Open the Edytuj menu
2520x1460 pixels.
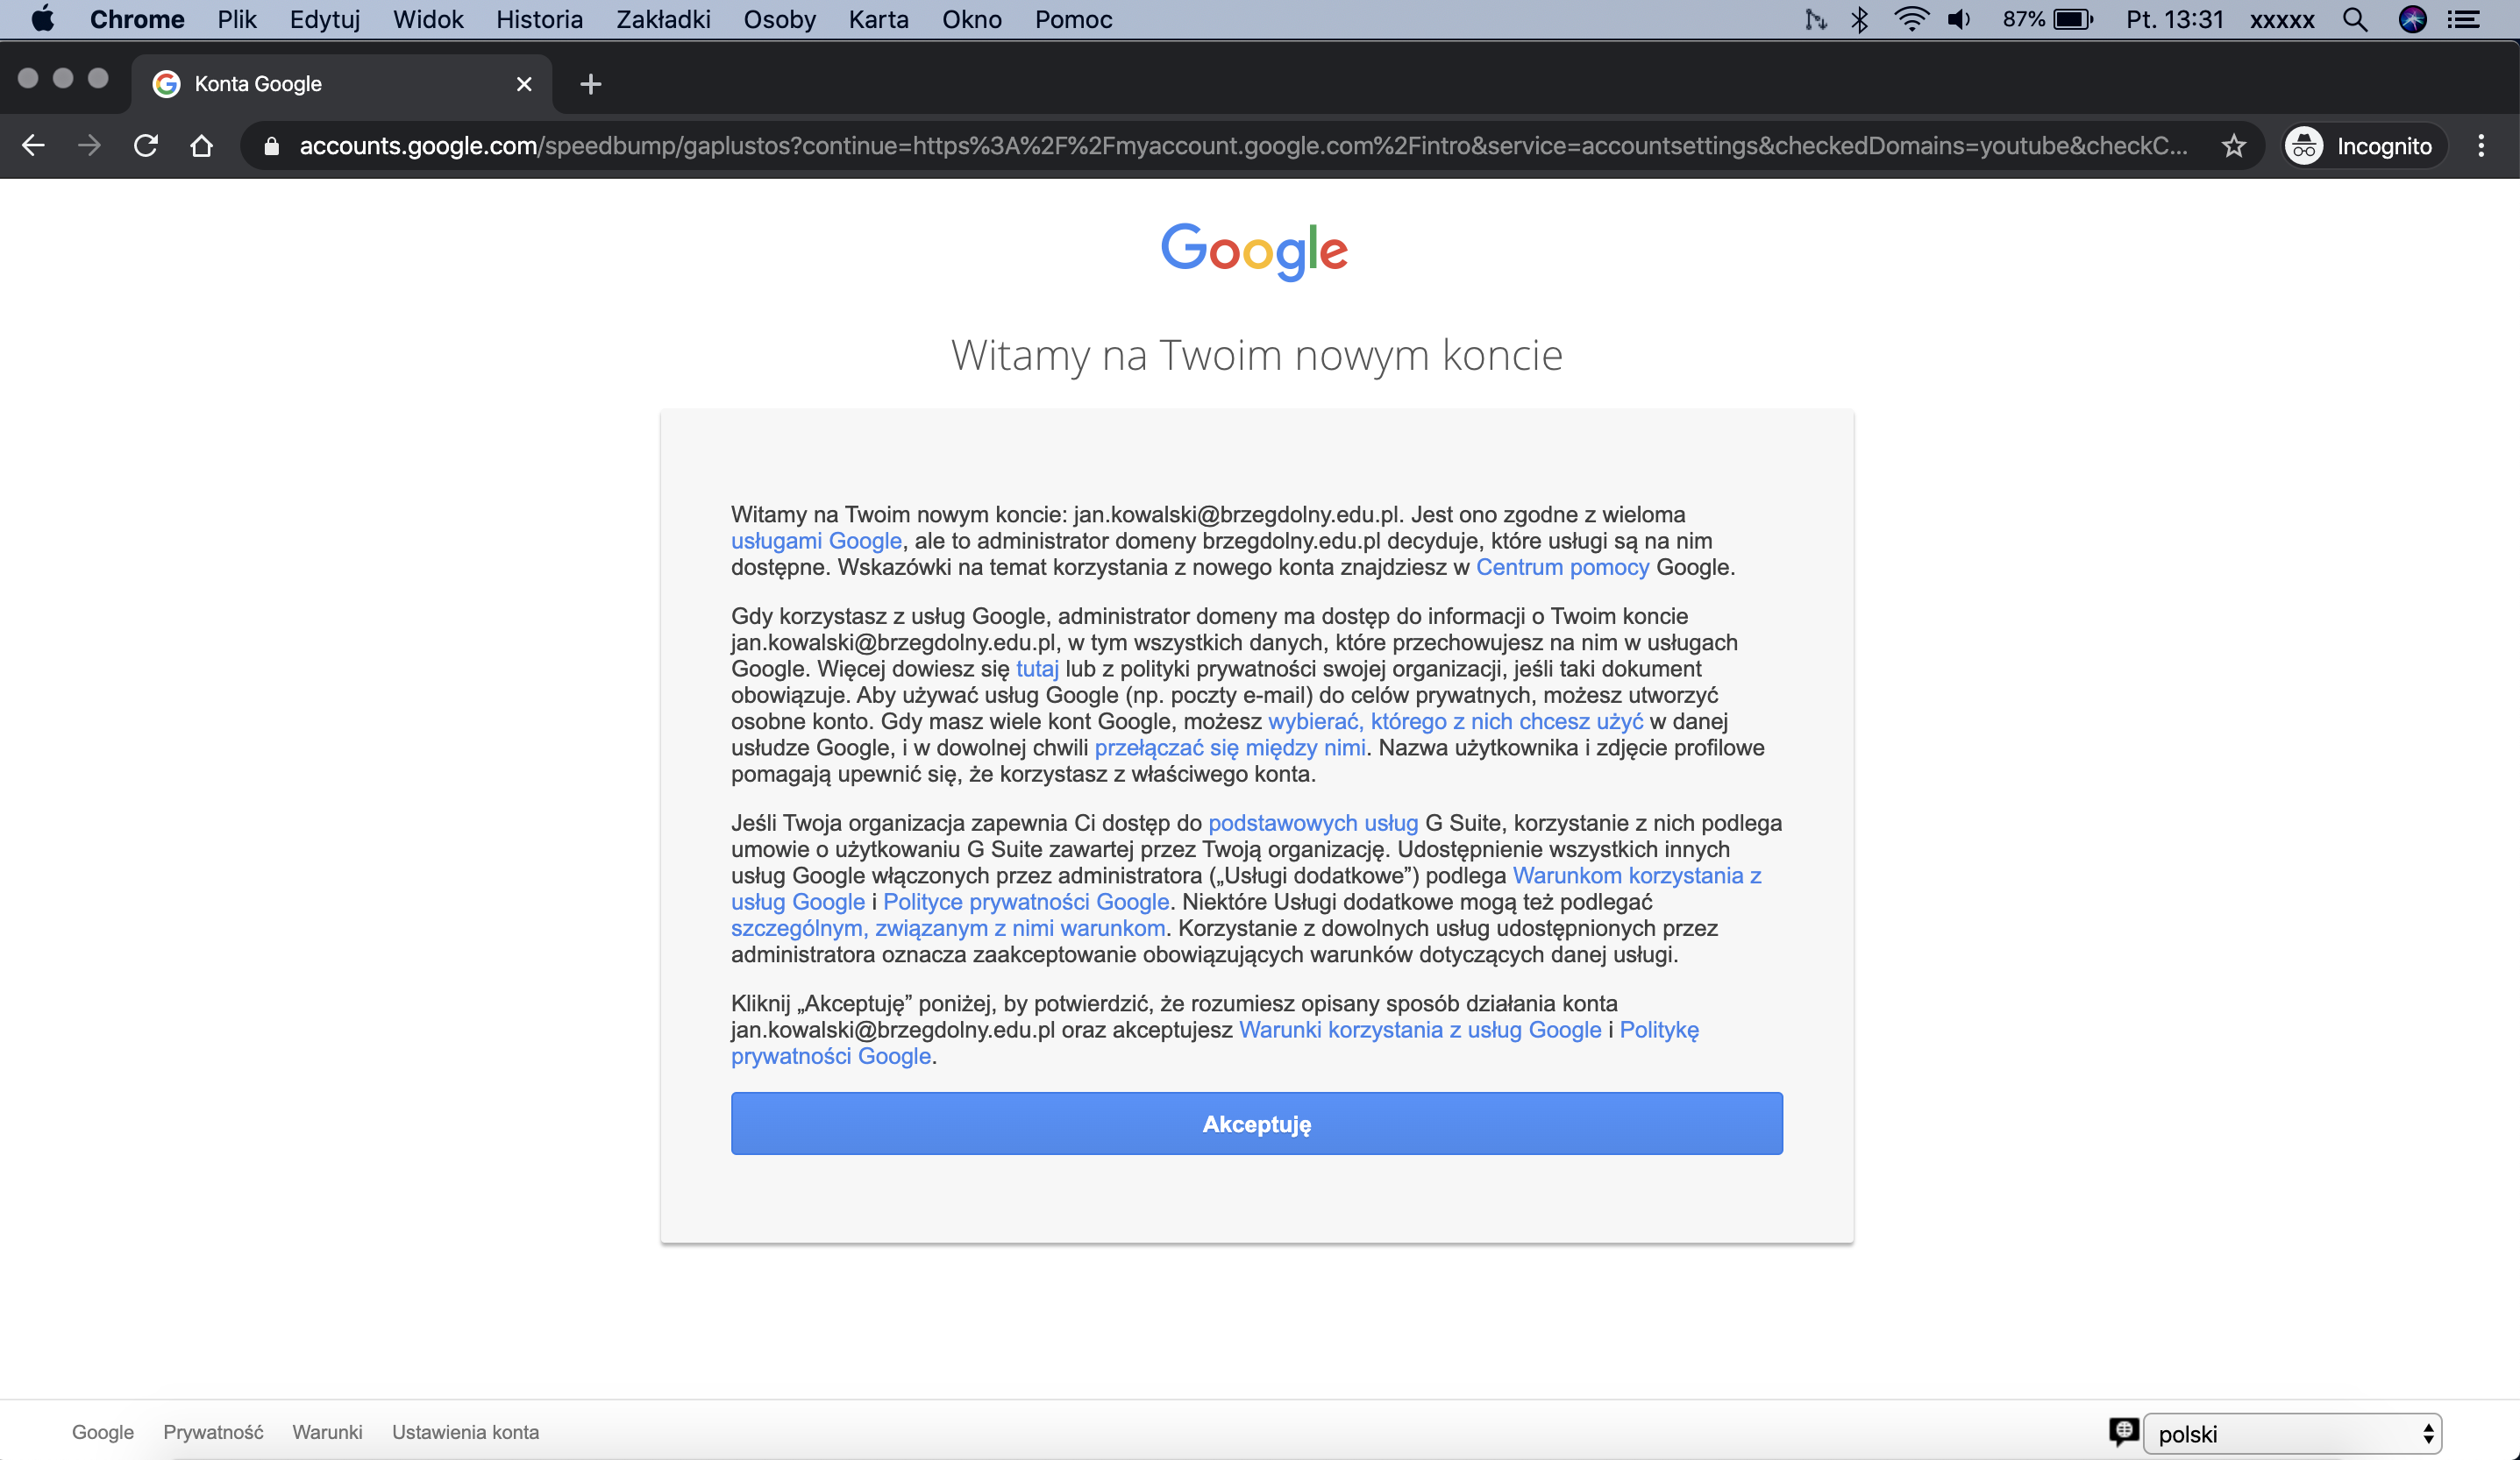coord(325,19)
